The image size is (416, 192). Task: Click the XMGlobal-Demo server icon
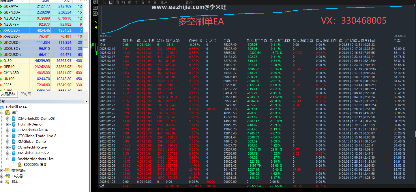click(x=13, y=142)
